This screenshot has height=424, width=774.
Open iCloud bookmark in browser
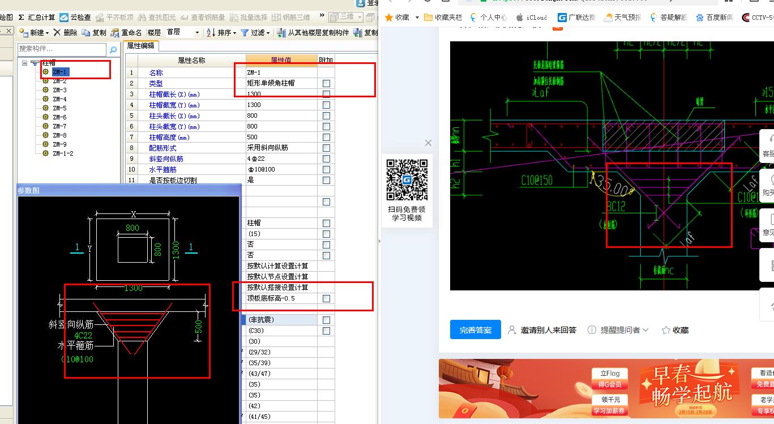pos(531,18)
